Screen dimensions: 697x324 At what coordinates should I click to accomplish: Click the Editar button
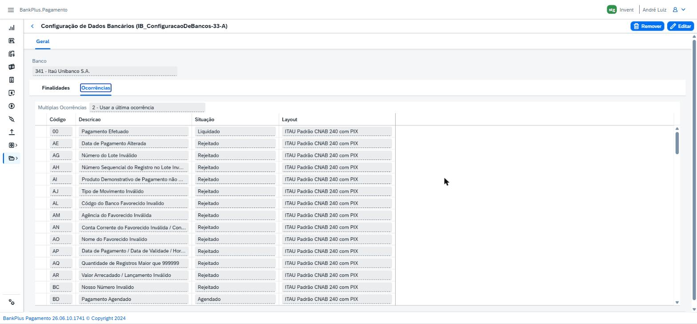[x=681, y=26]
